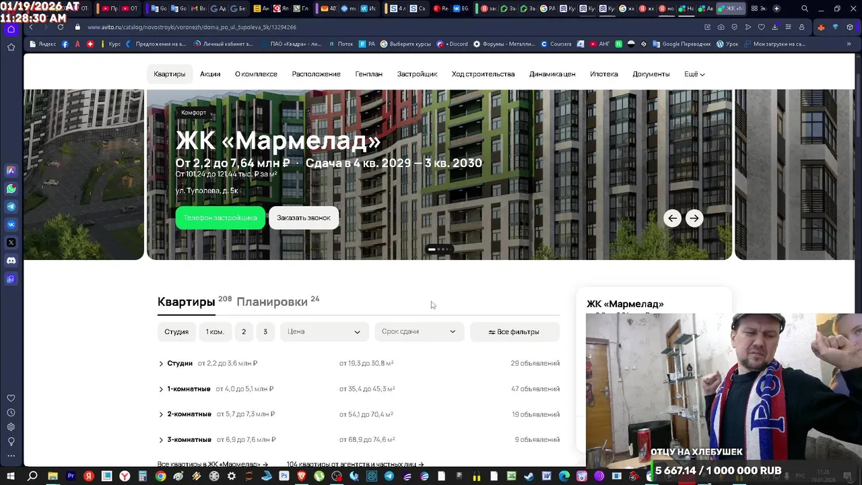Take page snapshot with camera icon
This screenshot has width=862, height=485.
click(721, 27)
